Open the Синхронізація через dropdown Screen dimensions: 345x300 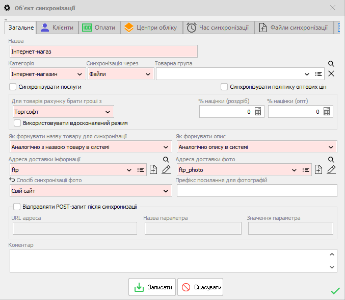(148, 74)
